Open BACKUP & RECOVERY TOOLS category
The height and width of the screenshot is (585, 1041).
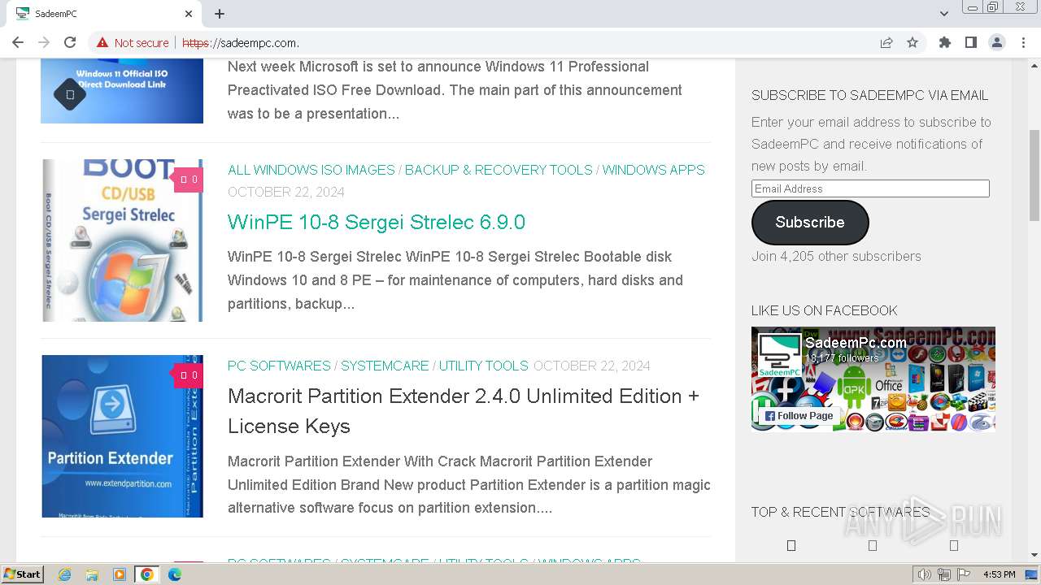[x=499, y=170]
